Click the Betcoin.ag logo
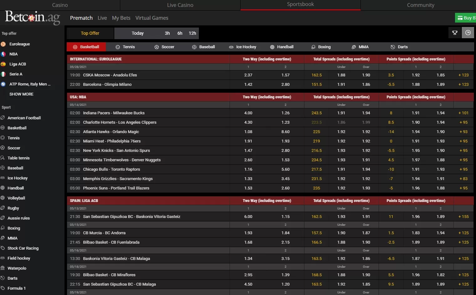476x295 pixels. [33, 18]
